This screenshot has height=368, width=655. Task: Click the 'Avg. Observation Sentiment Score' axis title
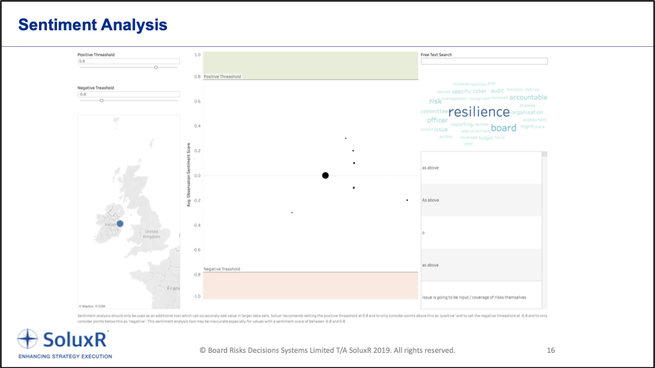tap(189, 175)
